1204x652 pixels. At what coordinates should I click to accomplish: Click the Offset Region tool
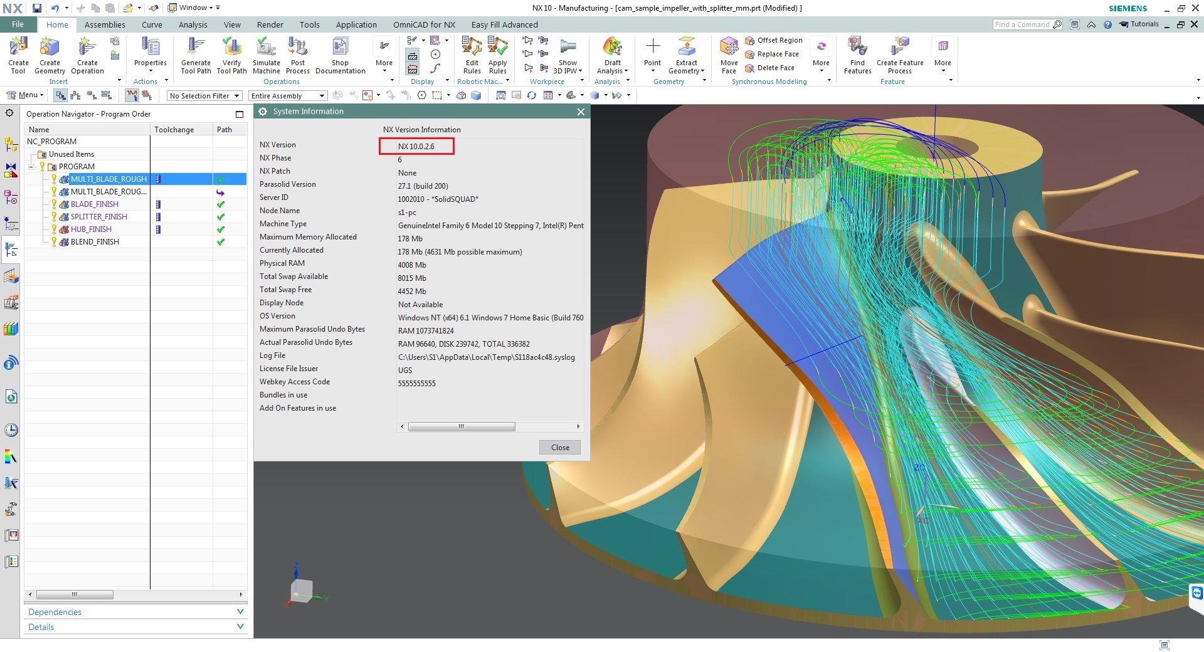pyautogui.click(x=774, y=40)
